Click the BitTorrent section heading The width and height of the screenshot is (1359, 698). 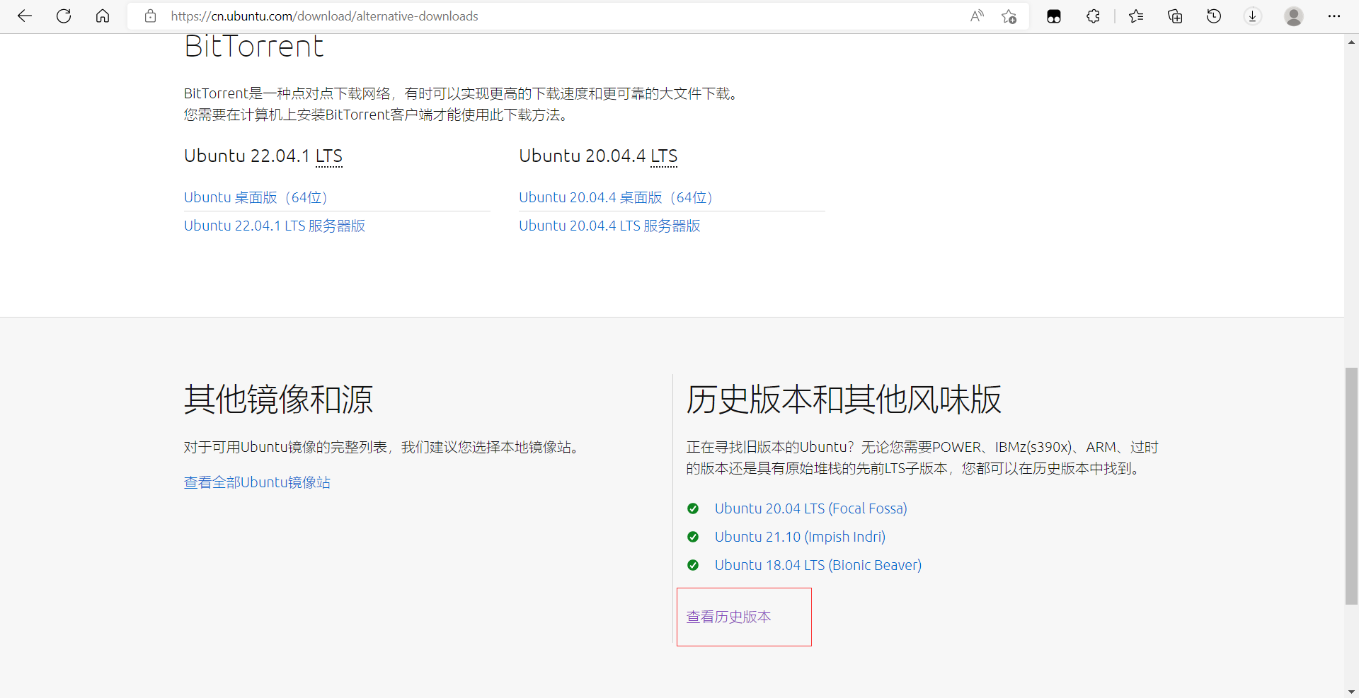(x=253, y=47)
